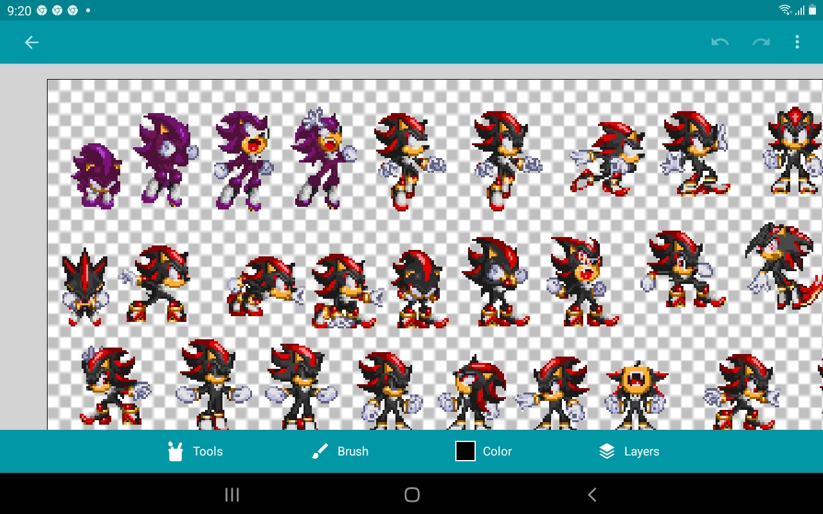The image size is (823, 514).
Task: Undo the last action
Action: coord(720,42)
